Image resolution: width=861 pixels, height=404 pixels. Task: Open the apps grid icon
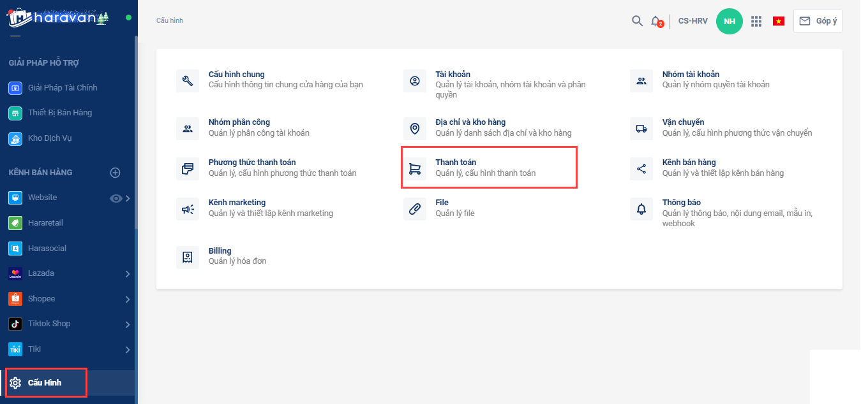pos(756,21)
